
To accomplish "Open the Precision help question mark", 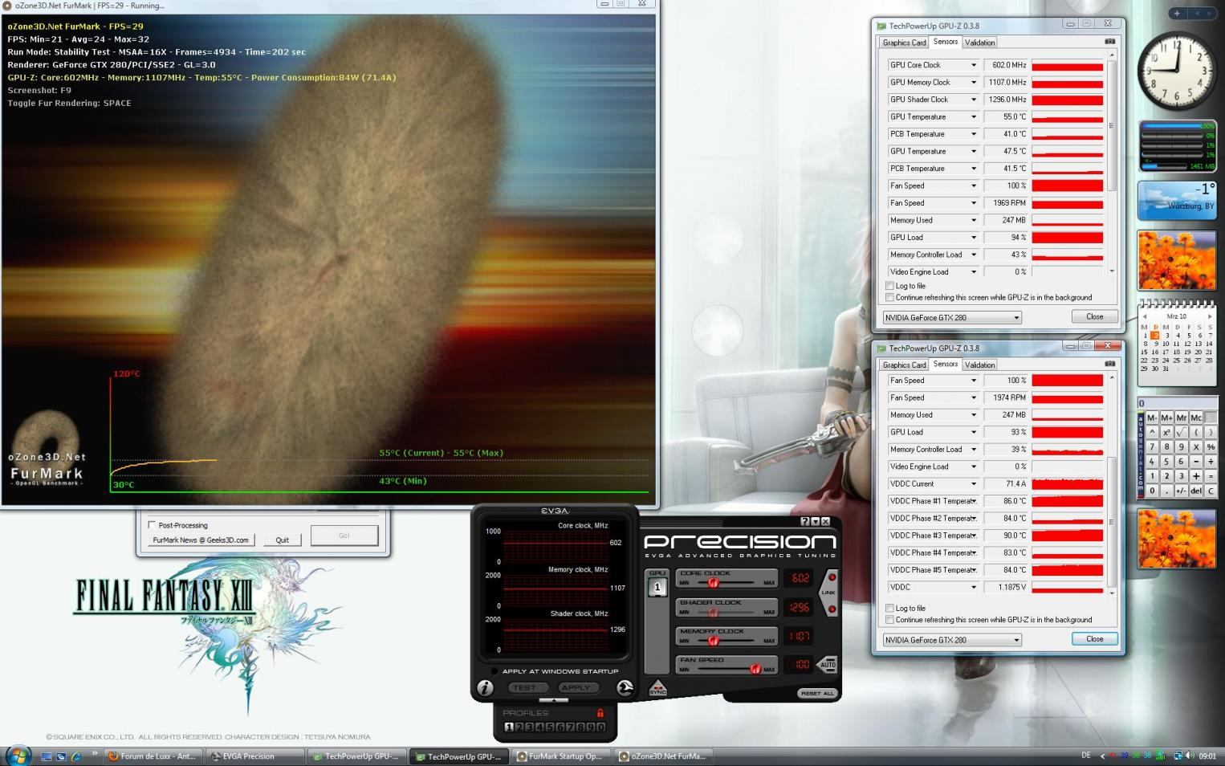I will [805, 521].
